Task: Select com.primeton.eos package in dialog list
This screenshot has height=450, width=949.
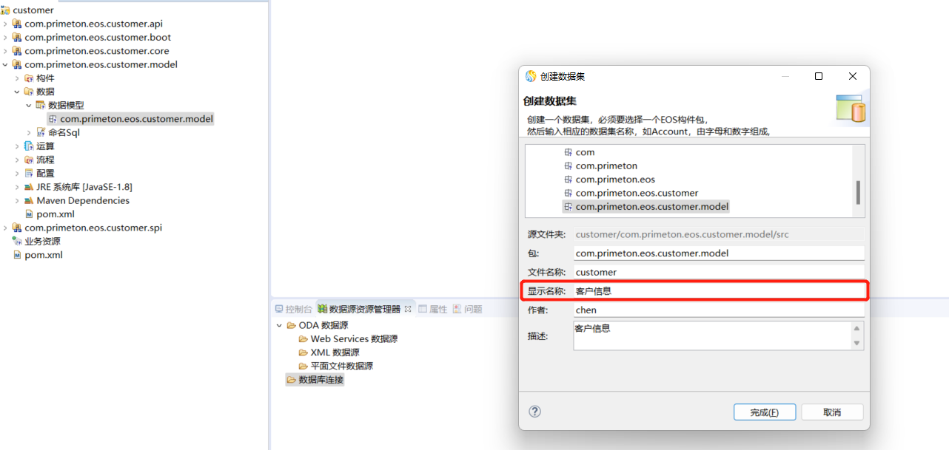Action: (614, 180)
